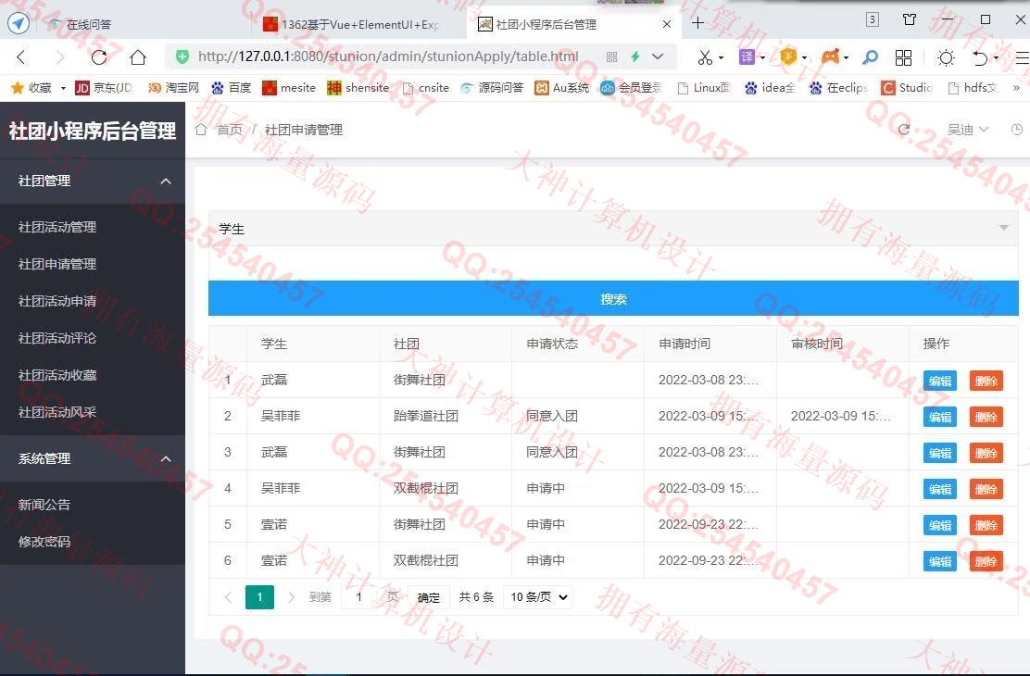Close the 社团小程序后台管理 tab
Viewport: 1030px width, 676px height.
pyautogui.click(x=667, y=24)
